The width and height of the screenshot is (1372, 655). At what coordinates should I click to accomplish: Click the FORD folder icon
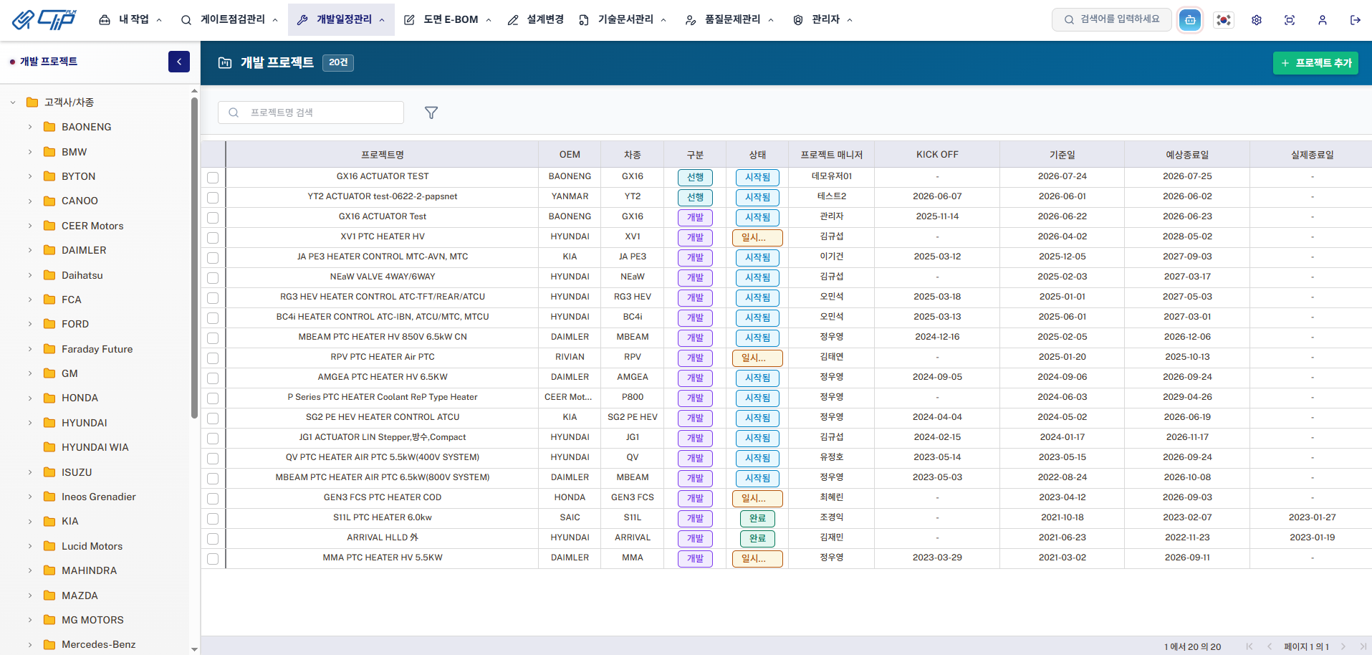(49, 324)
